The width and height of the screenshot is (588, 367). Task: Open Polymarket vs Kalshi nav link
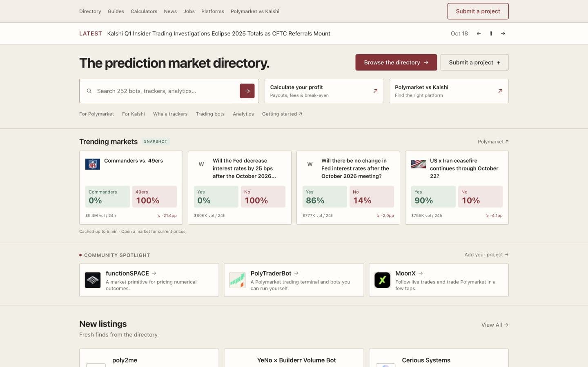coord(255,11)
